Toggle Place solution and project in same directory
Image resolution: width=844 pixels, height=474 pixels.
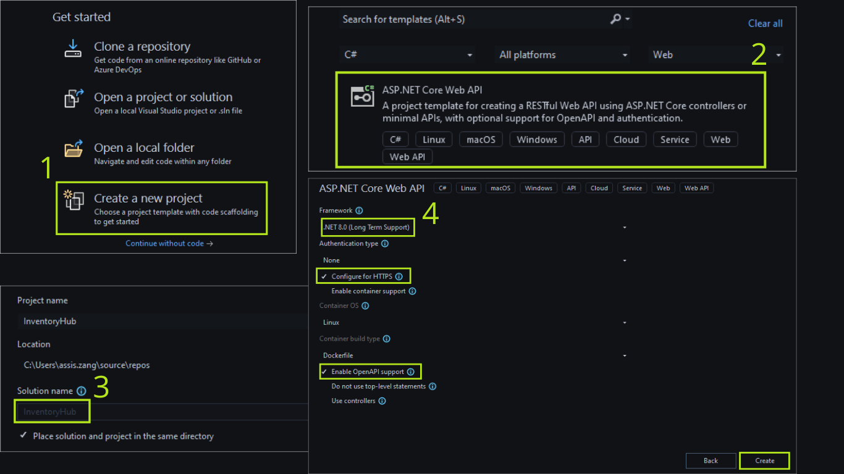(23, 436)
